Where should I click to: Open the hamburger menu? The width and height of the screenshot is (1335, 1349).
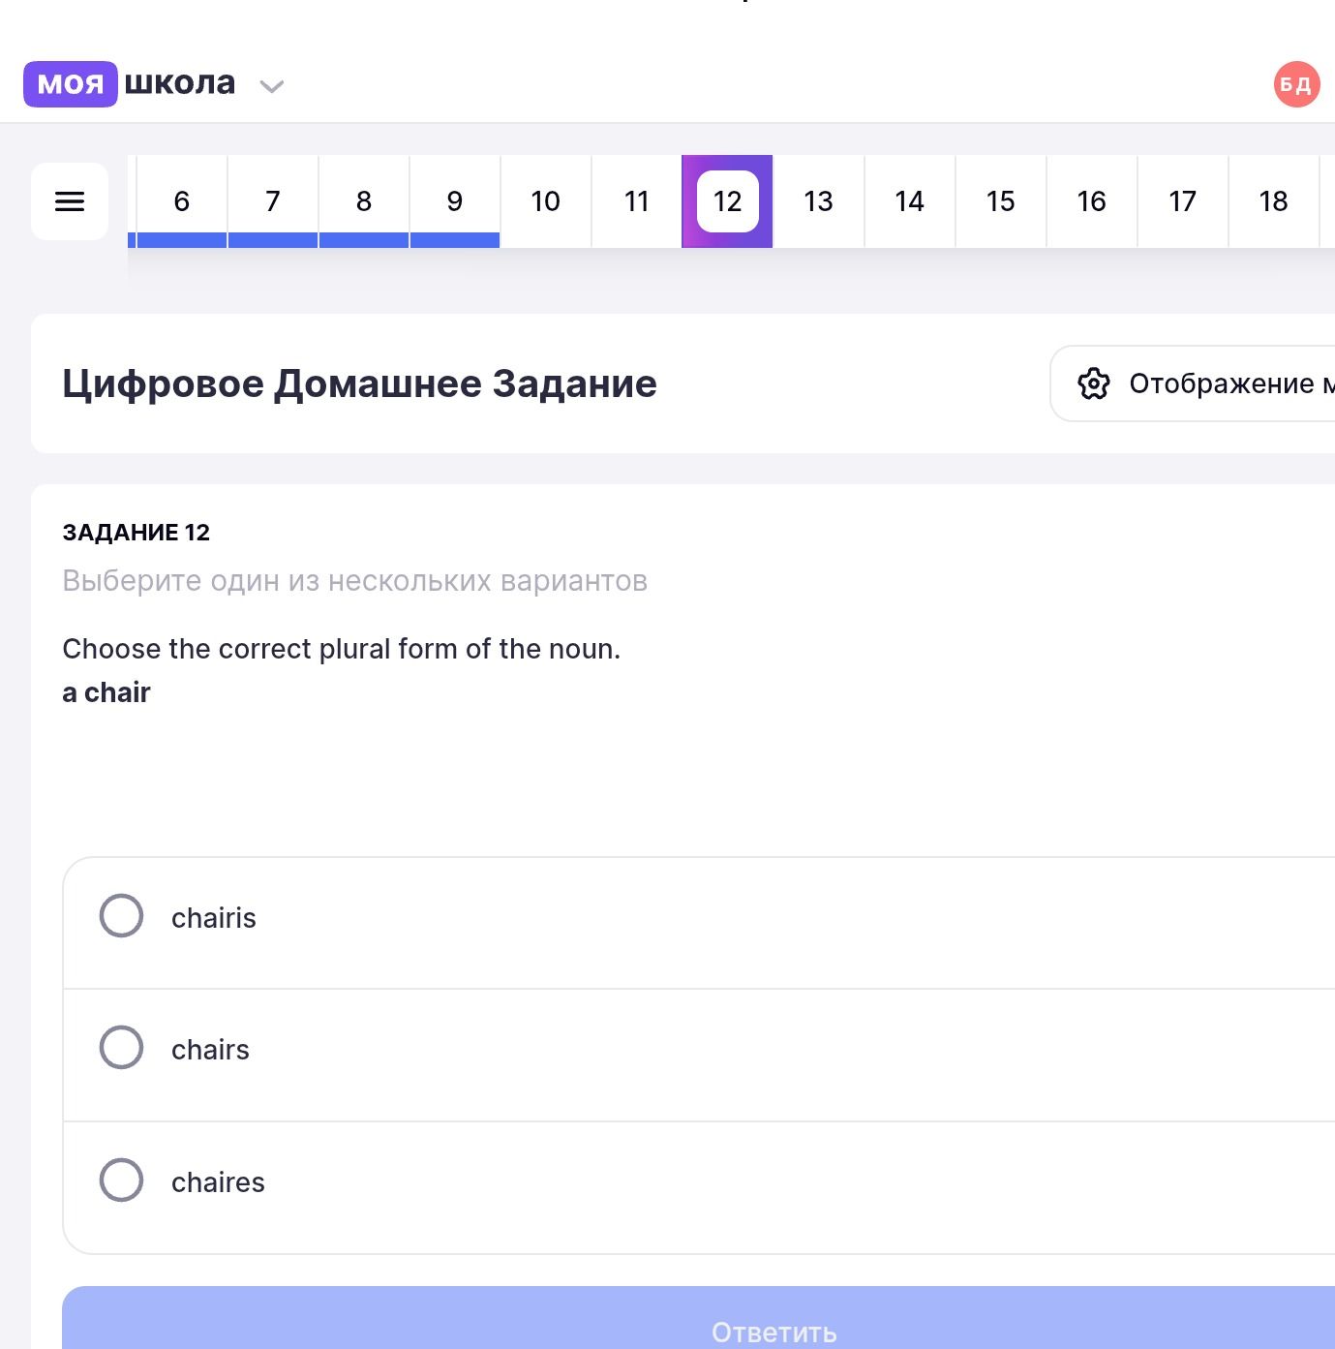click(70, 201)
